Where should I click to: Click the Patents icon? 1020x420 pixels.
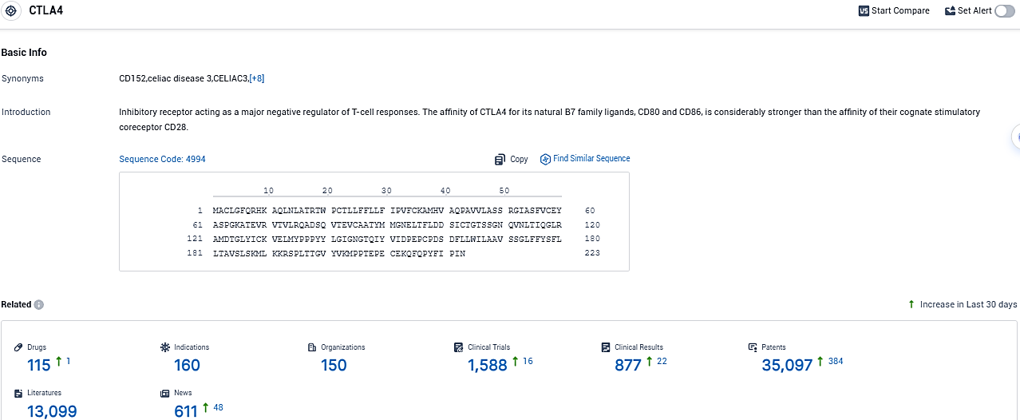click(x=753, y=347)
